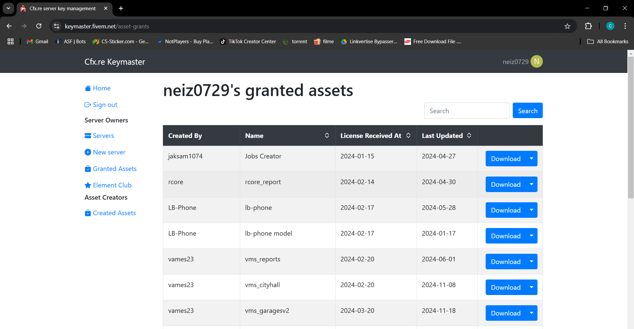
Task: Open New server page
Action: click(109, 152)
